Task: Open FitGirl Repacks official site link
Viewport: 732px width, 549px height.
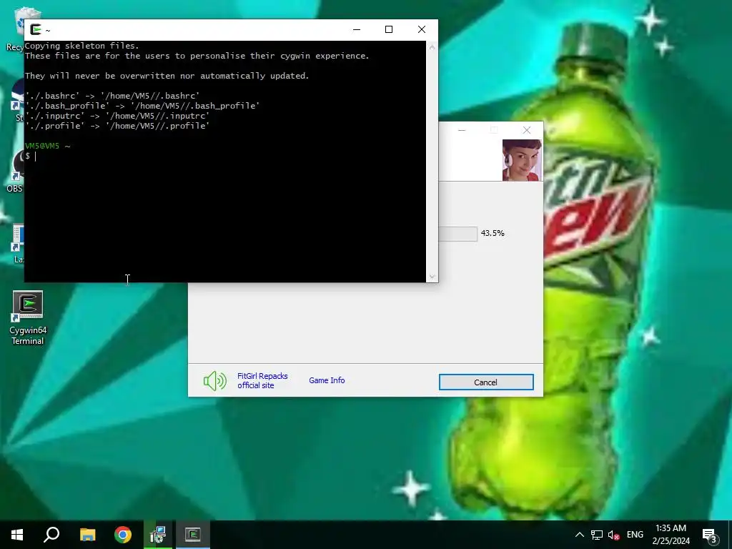Action: tap(262, 380)
